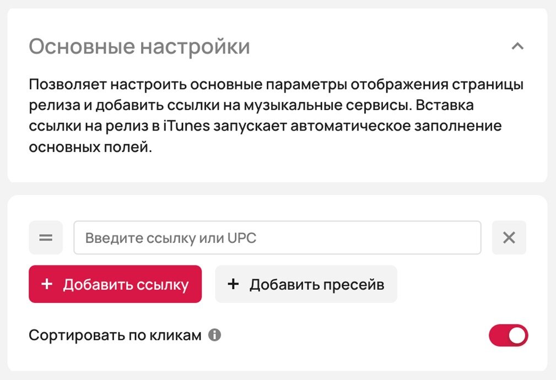
Task: Grab the link row reorder handle icon
Action: point(46,237)
